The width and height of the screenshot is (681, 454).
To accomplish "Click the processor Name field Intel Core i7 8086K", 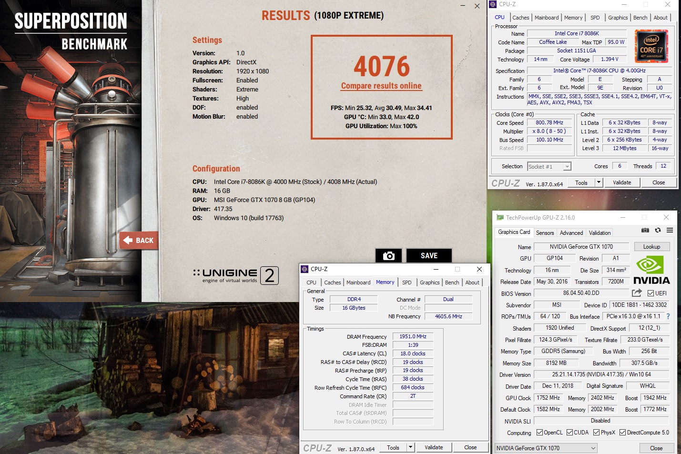I will 577,33.
